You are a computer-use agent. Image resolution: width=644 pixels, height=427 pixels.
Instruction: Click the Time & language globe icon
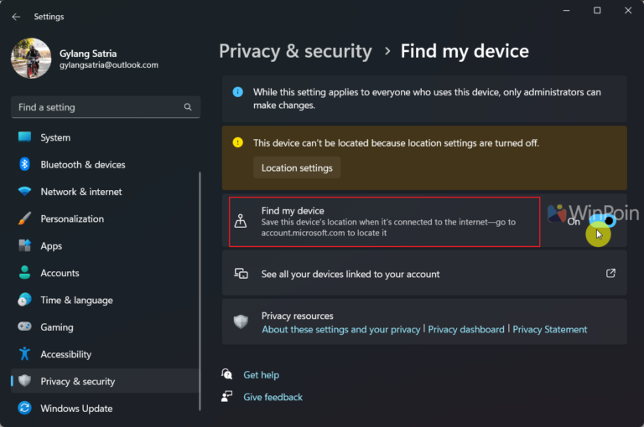pyautogui.click(x=24, y=300)
